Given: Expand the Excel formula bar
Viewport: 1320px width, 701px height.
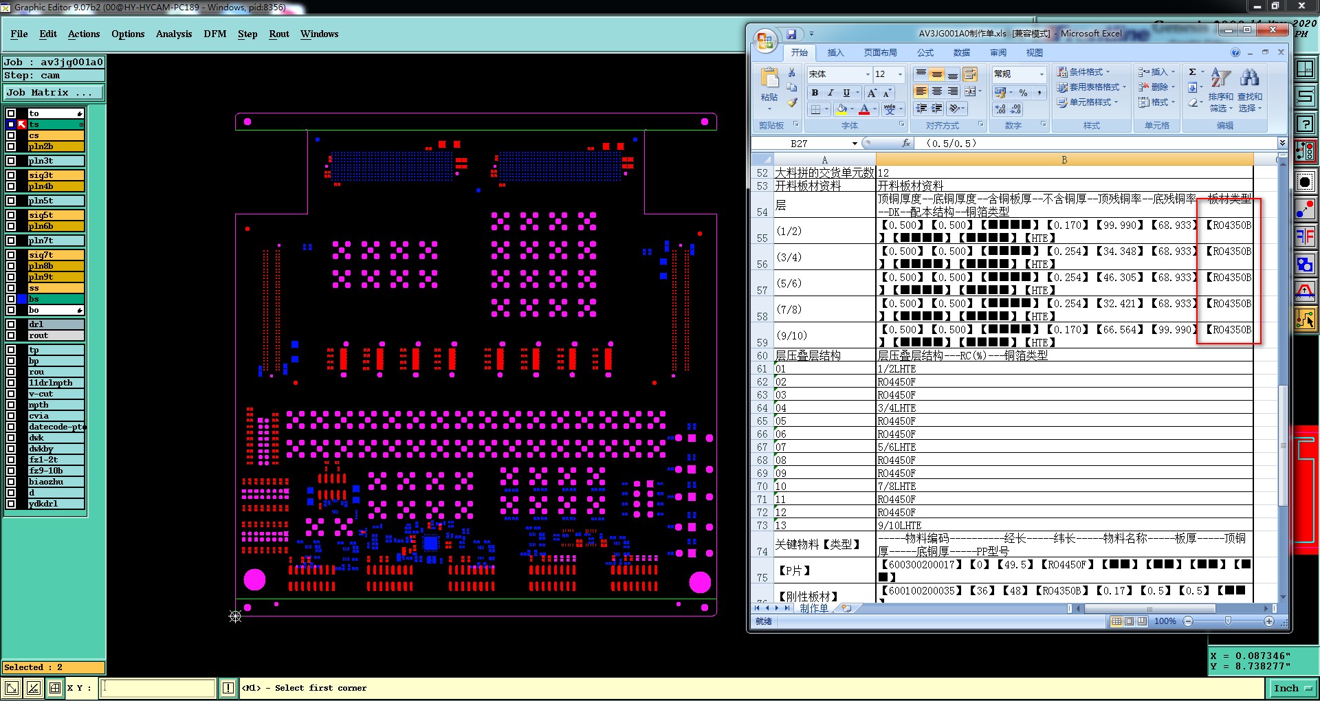Looking at the screenshot, I should 1282,143.
